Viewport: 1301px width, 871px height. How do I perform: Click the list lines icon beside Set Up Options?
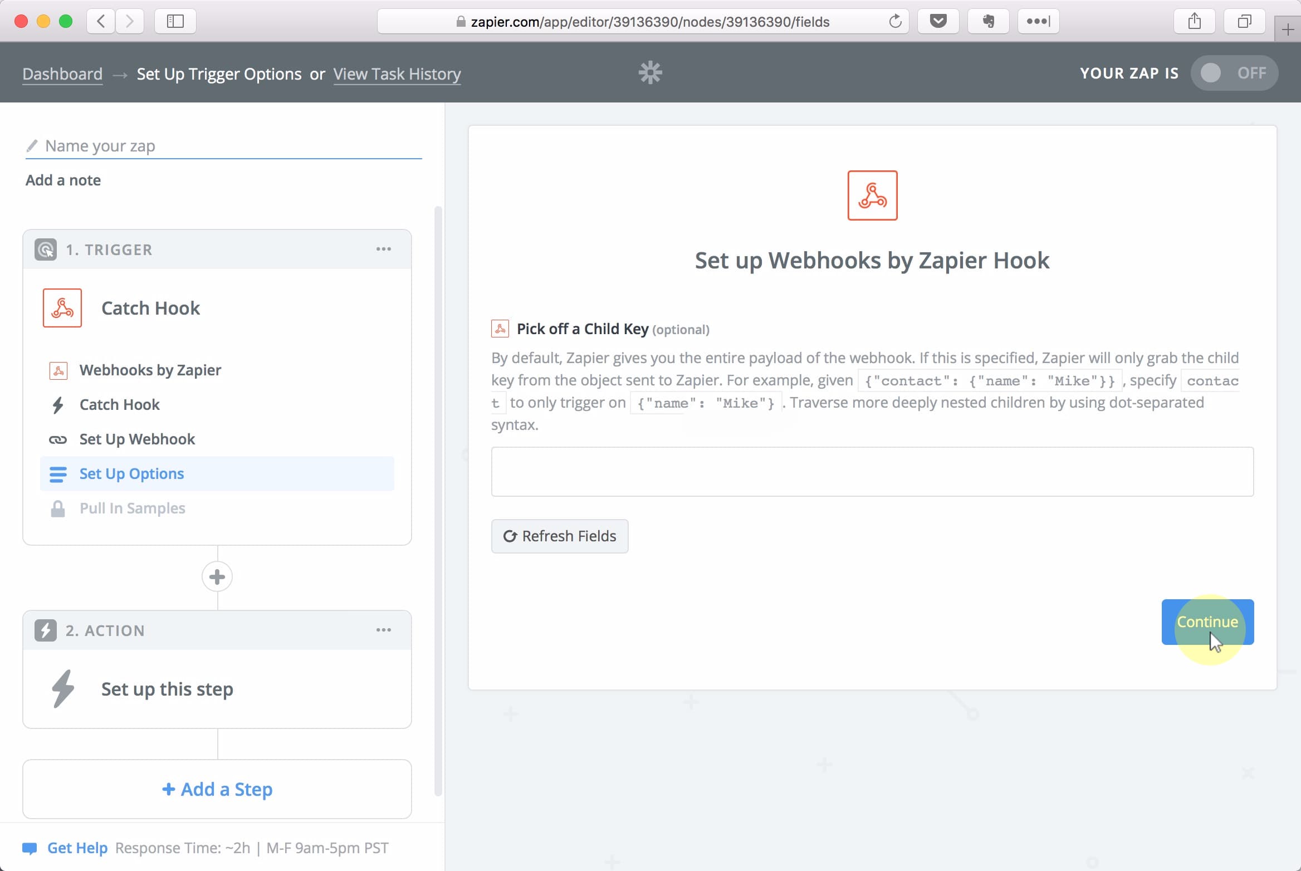pyautogui.click(x=58, y=474)
